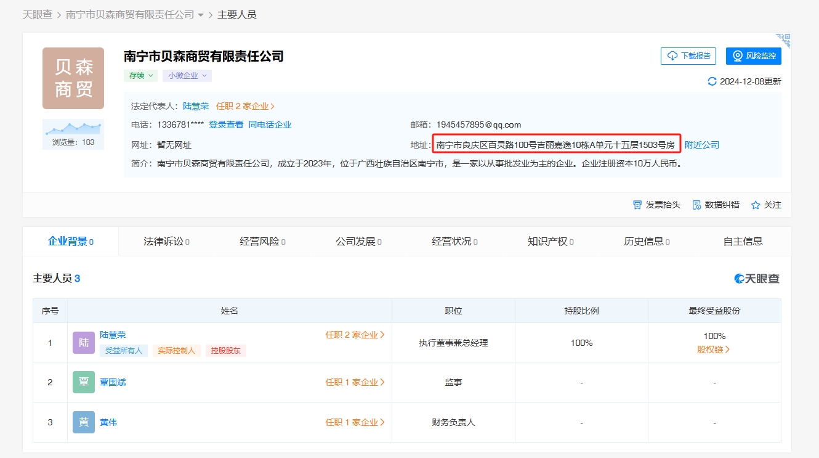Click 覃国斌's blue avatar icon

(83, 382)
